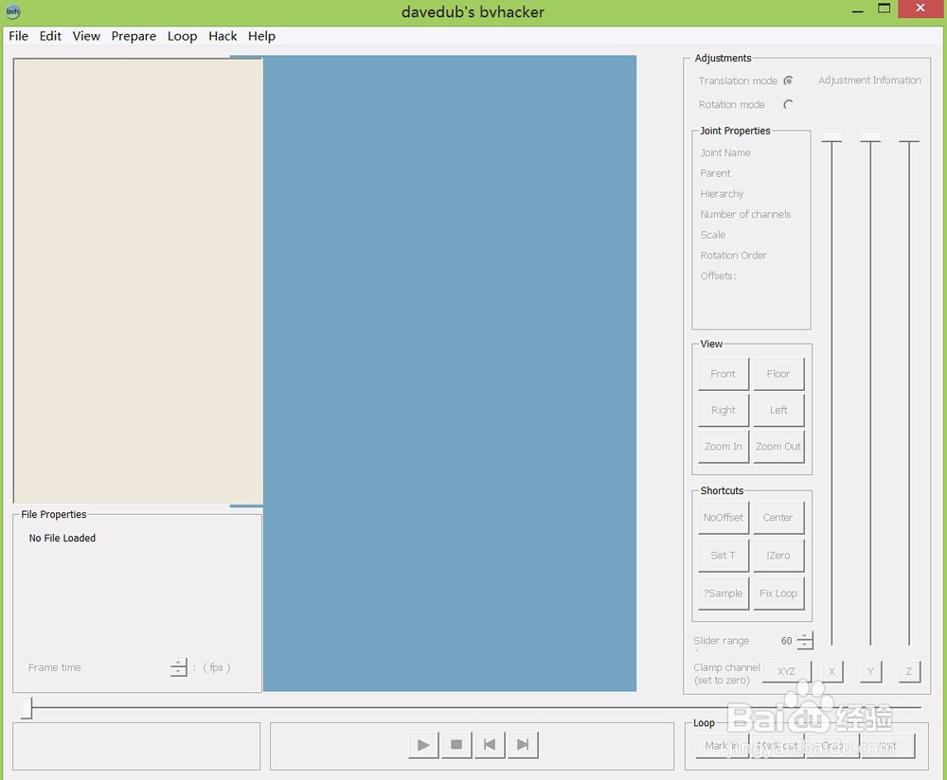Click the play button in transport controls
Screen dimensions: 947x780
pos(423,745)
